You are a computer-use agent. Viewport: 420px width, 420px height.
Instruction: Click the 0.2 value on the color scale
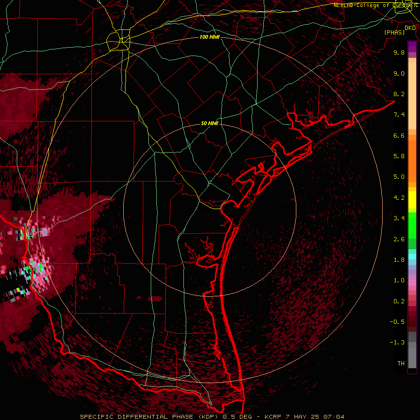coord(399,301)
